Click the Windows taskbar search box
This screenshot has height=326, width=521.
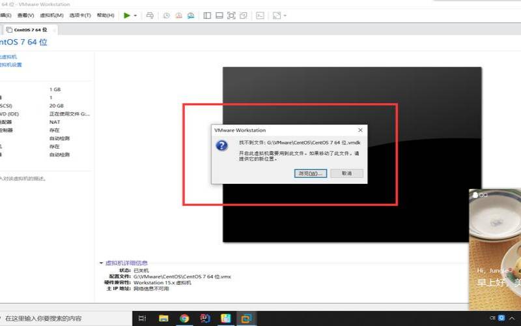pos(66,318)
